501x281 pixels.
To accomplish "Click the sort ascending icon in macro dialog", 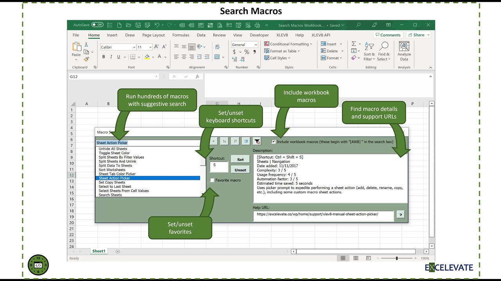I will pos(224,142).
